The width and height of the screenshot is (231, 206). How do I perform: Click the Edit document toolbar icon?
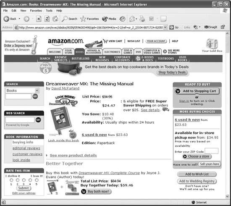[152, 19]
